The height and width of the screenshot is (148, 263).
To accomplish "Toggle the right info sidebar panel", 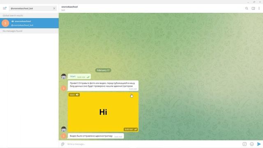I will (253, 8).
